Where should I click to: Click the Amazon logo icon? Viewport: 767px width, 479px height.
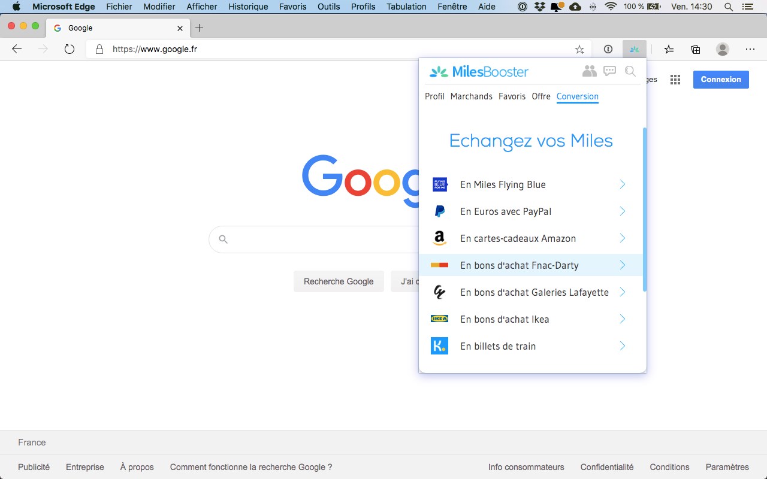pos(440,238)
